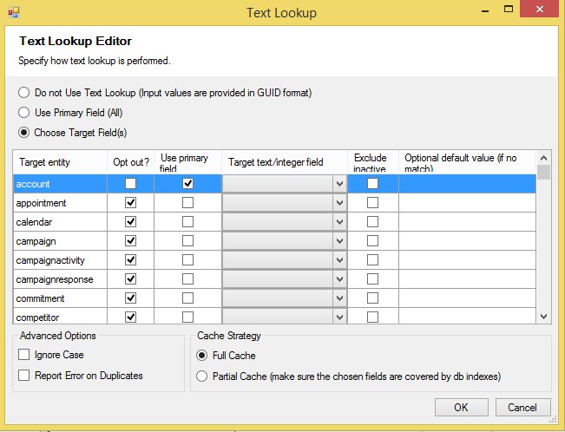Screen dimensions: 565x432
Task: Enable Ignore Case option
Action: pyautogui.click(x=24, y=355)
